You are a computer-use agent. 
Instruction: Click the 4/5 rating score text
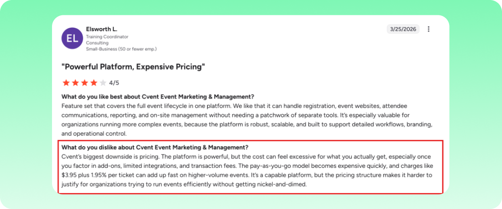tap(114, 83)
